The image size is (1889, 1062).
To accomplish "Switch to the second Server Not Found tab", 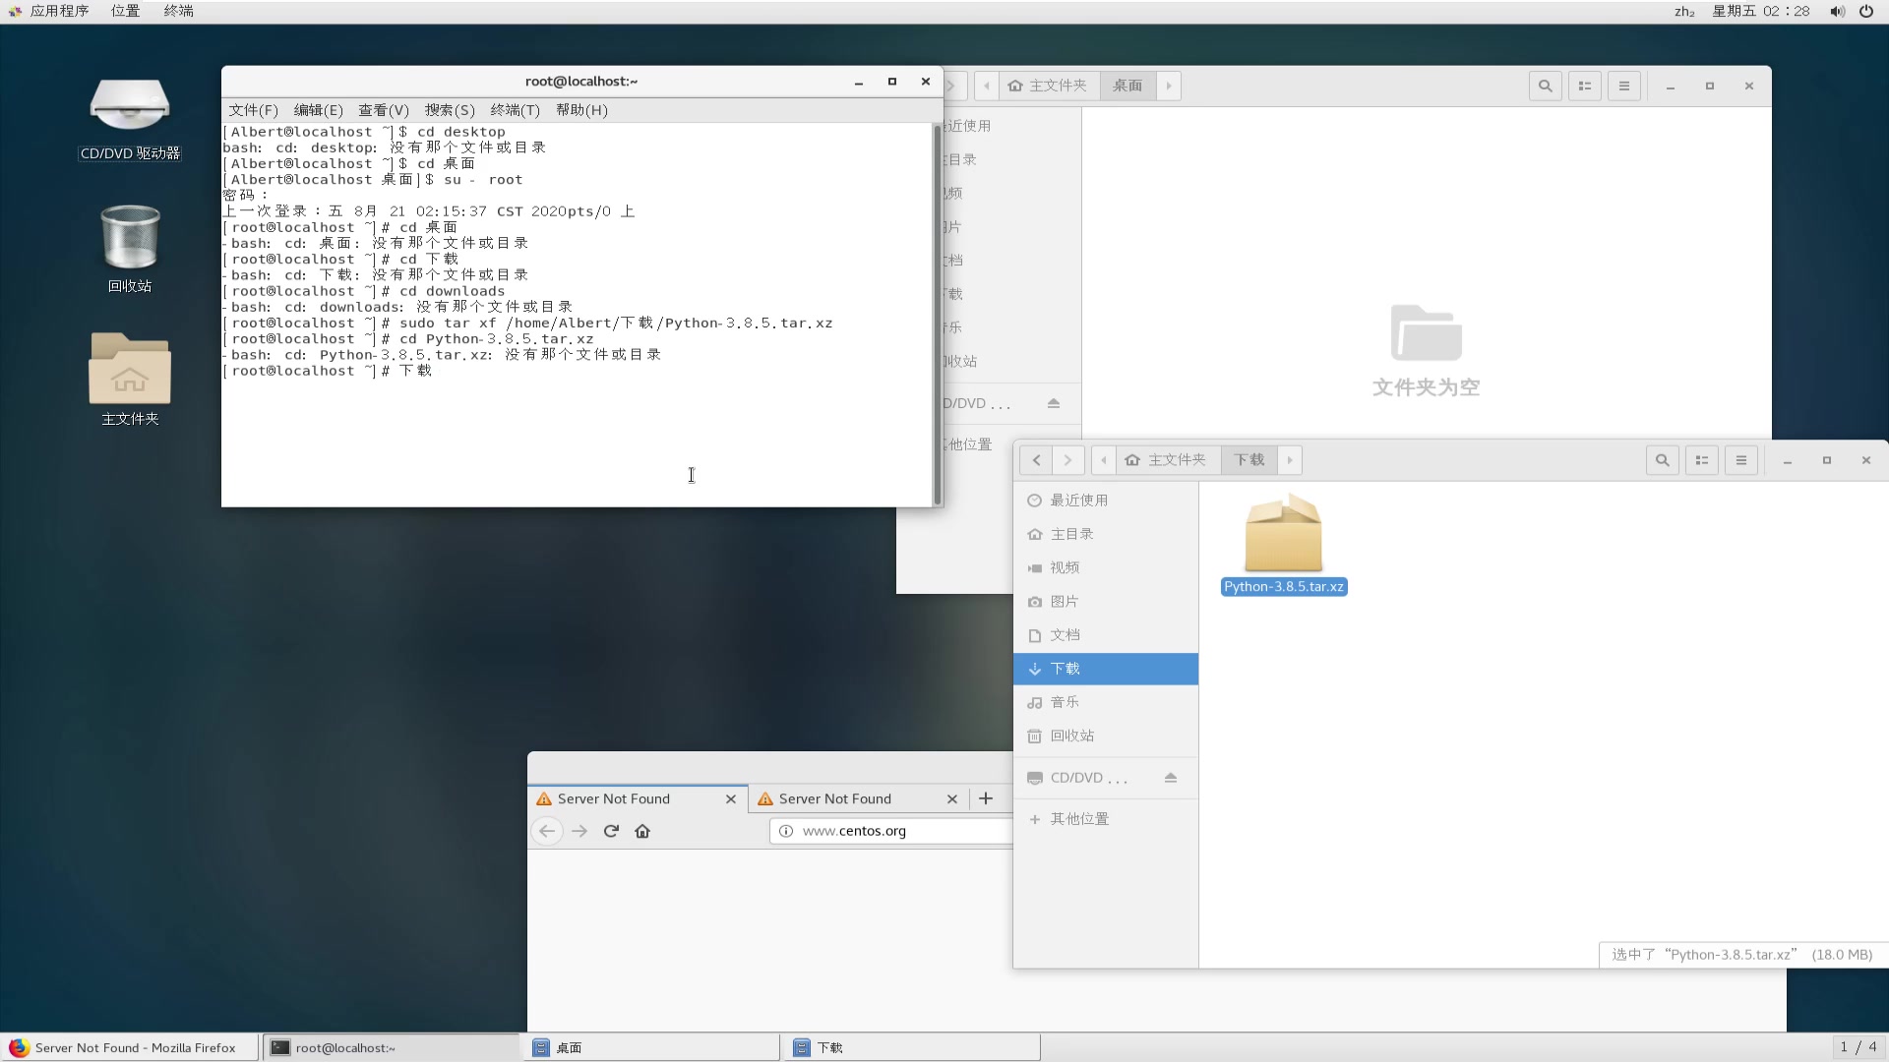I will click(x=836, y=798).
